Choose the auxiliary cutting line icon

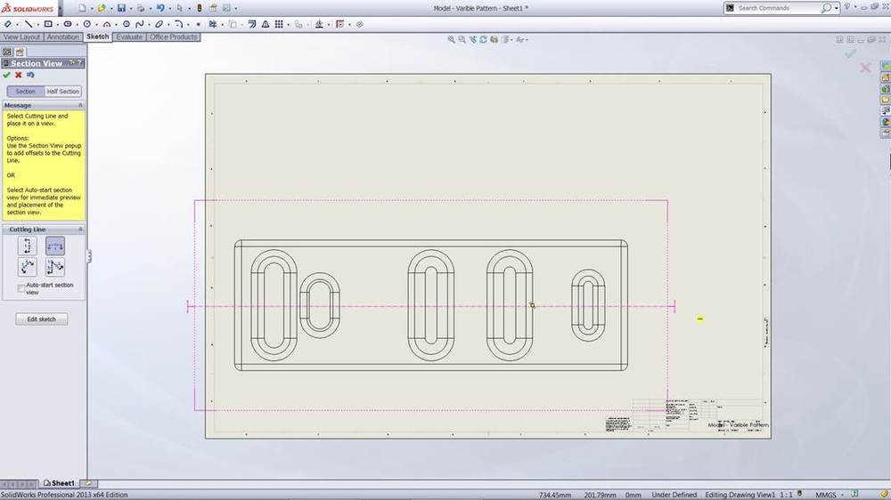pos(27,267)
